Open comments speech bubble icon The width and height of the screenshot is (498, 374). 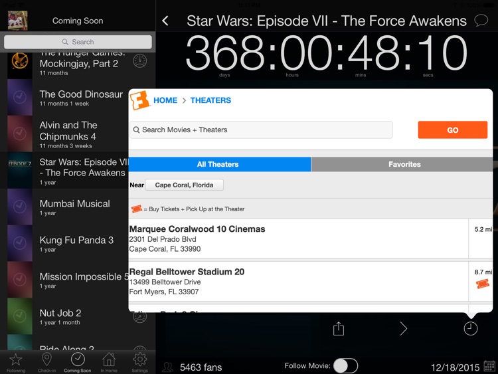click(x=481, y=21)
